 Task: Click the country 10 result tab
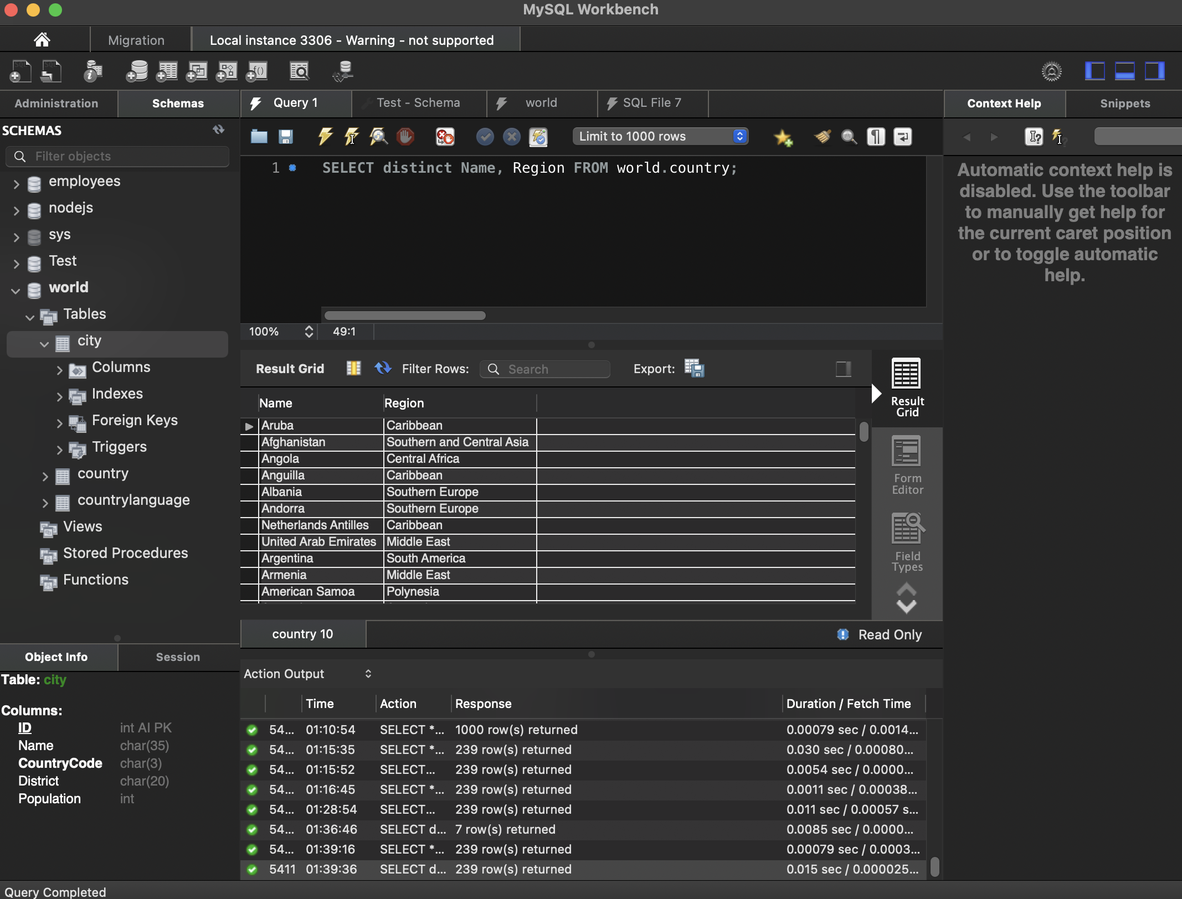(x=303, y=634)
